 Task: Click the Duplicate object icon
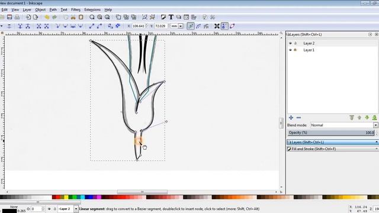coord(118,17)
